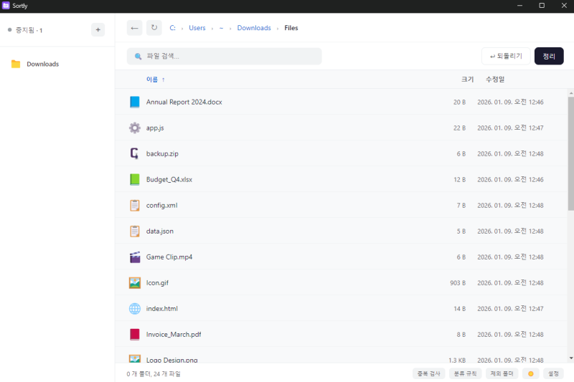Sort by 이름 name column header
Viewport: 574px width, 382px height.
pos(152,80)
